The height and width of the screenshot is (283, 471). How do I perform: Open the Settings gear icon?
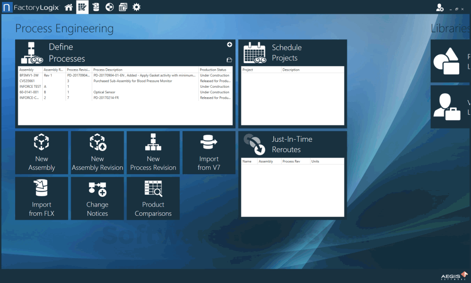click(x=136, y=7)
